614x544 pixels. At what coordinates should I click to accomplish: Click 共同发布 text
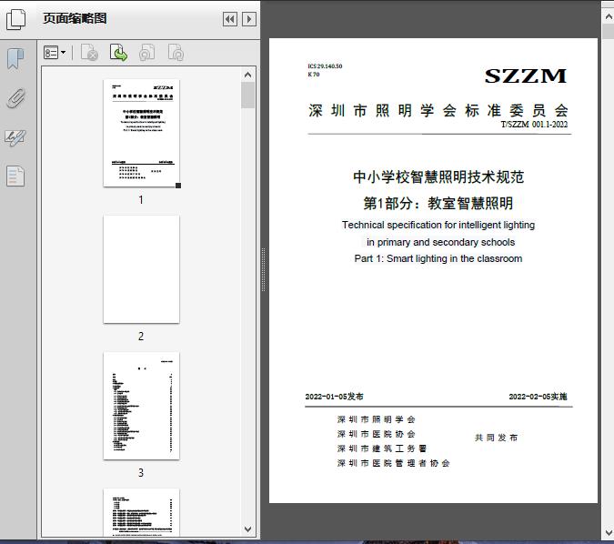496,438
